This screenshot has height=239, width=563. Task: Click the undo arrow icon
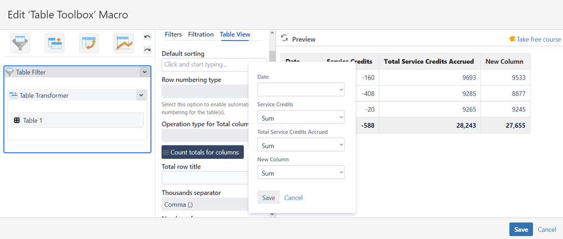tap(148, 37)
